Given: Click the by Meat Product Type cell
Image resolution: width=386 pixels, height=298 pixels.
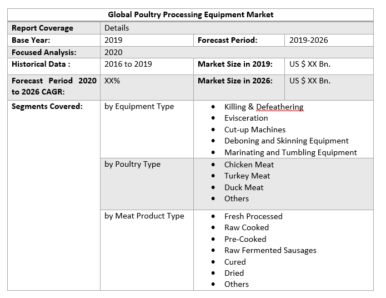Looking at the screenshot, I should coord(144,216).
